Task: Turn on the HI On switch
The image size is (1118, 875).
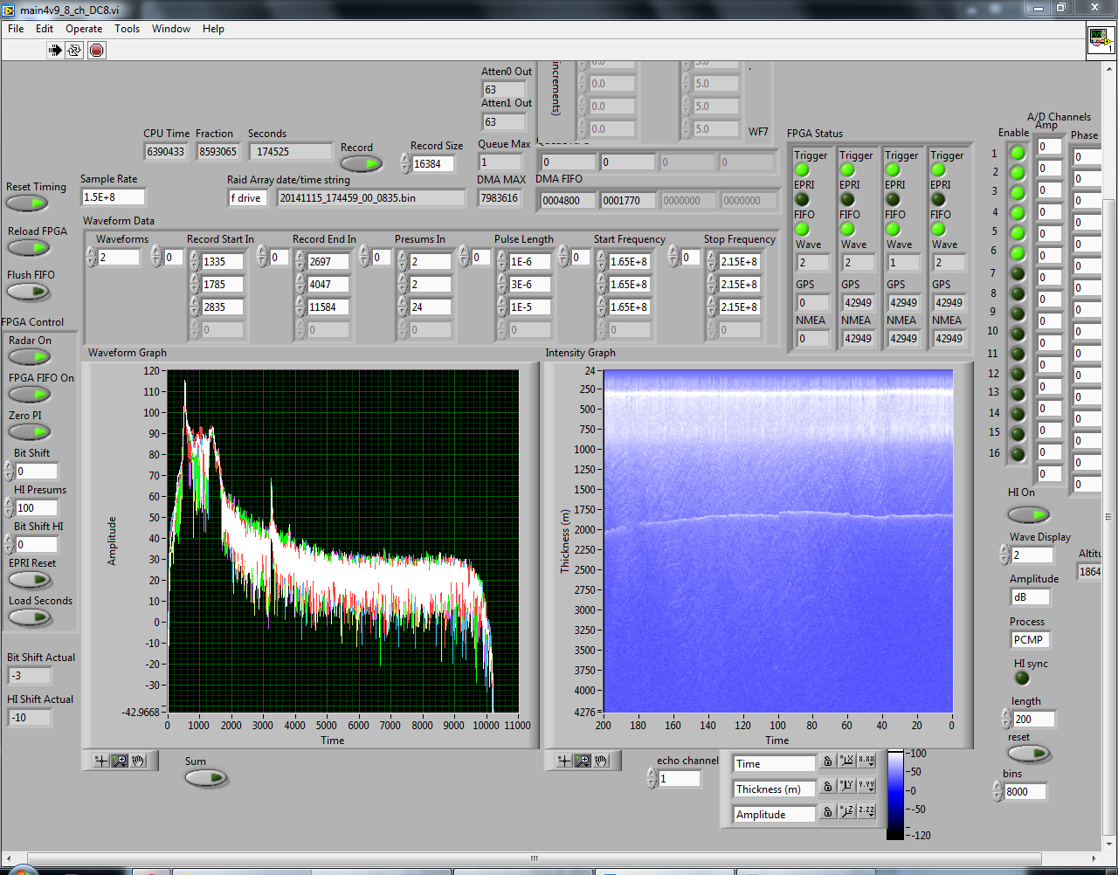Action: [1028, 514]
